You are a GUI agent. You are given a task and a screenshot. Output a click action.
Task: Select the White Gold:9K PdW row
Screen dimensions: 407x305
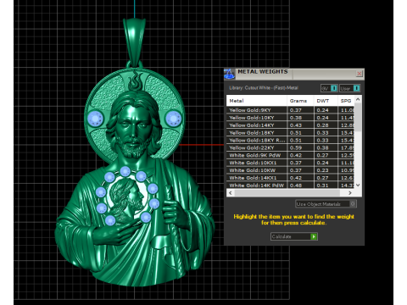(x=290, y=155)
